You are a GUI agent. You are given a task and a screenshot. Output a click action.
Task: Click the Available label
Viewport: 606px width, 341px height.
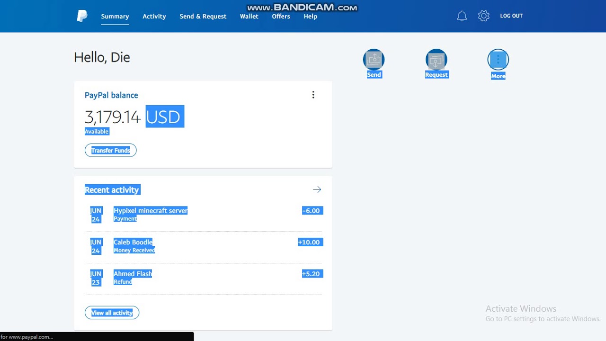[97, 132]
